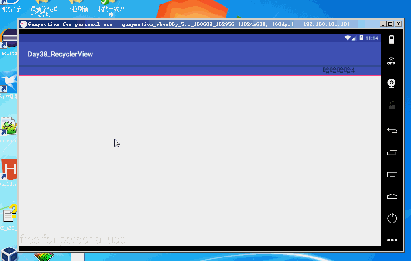Tap the Android back arrow button
411x261 pixels.
pyautogui.click(x=392, y=130)
